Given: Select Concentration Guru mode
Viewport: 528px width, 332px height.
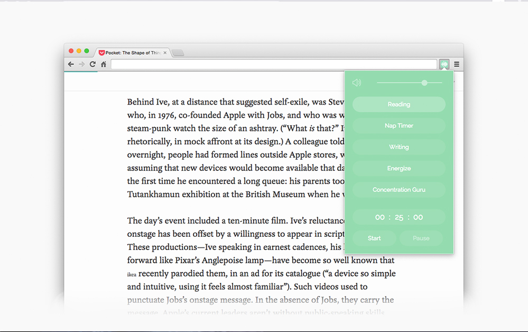Looking at the screenshot, I should [399, 190].
